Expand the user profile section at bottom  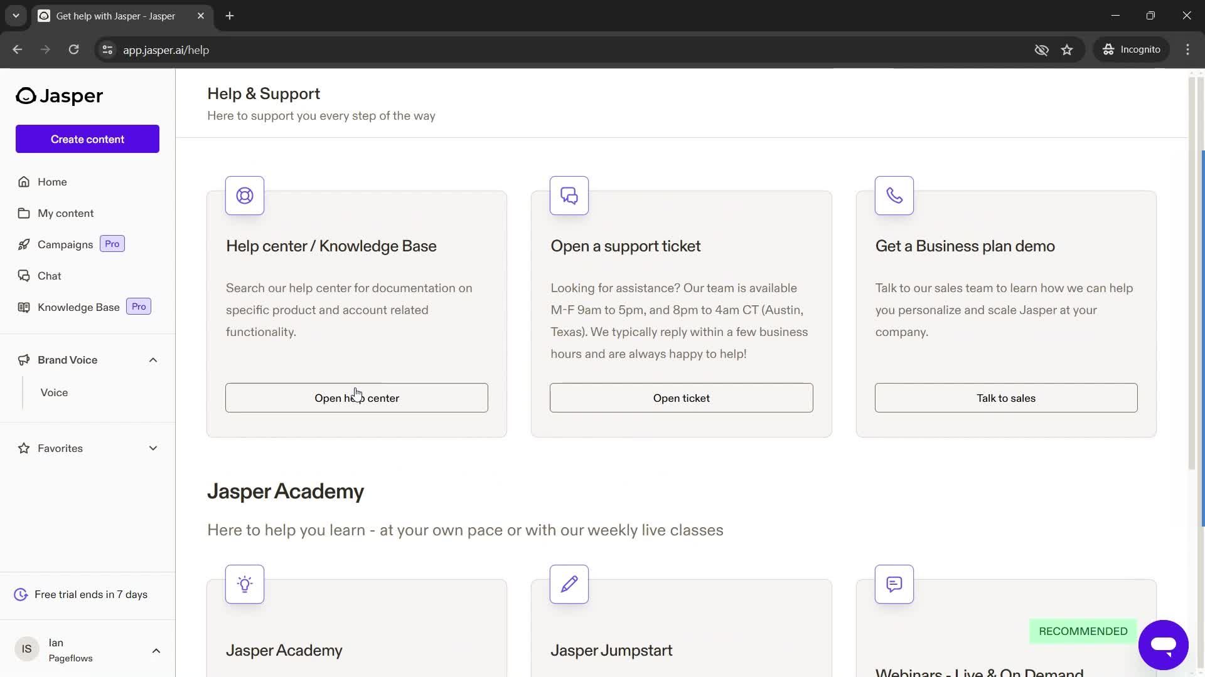pos(156,649)
